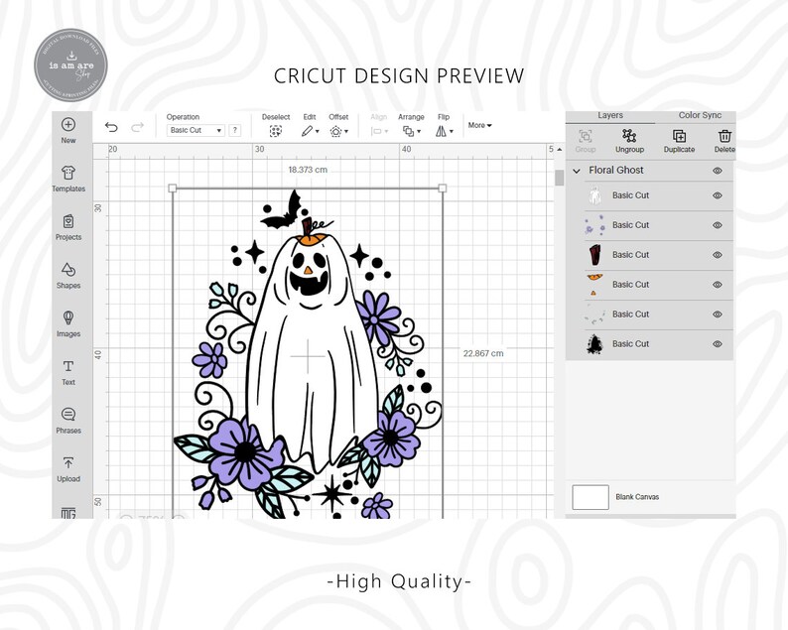
Task: Click the canvas vertical scrollbar
Action: click(x=560, y=178)
